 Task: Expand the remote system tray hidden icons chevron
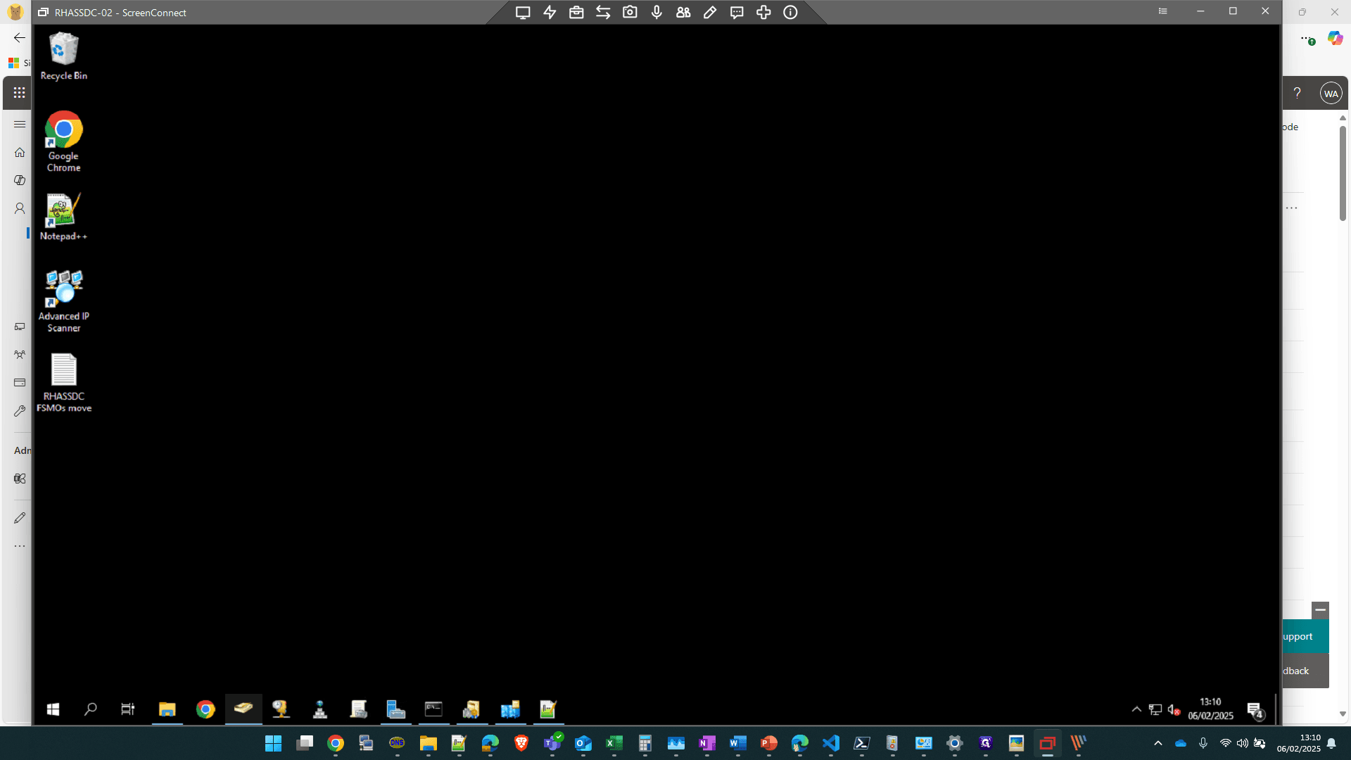tap(1136, 709)
